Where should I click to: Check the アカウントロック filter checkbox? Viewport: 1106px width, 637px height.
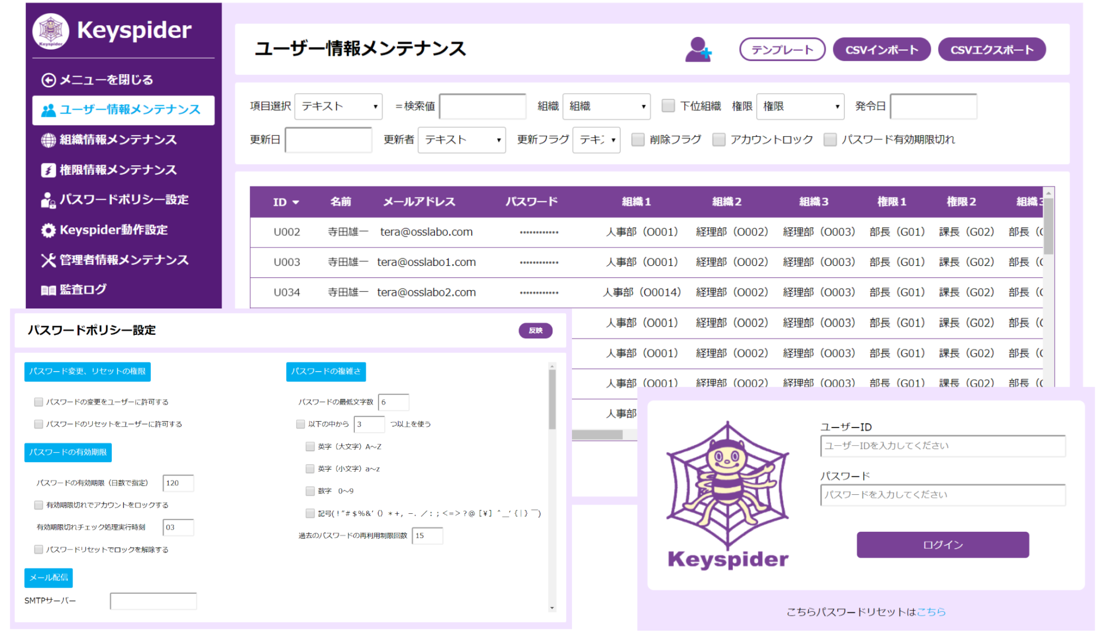(718, 139)
